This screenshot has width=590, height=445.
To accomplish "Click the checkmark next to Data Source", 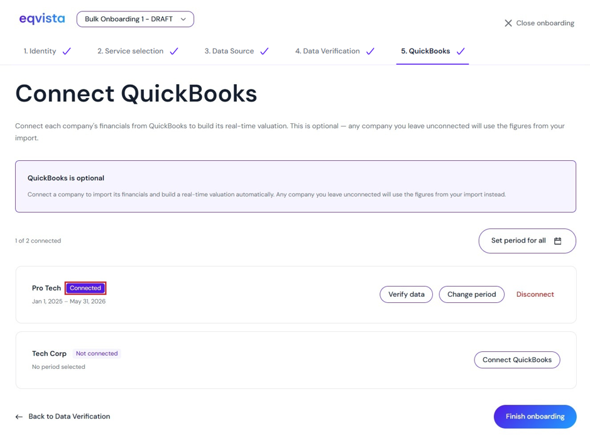I will tap(265, 51).
